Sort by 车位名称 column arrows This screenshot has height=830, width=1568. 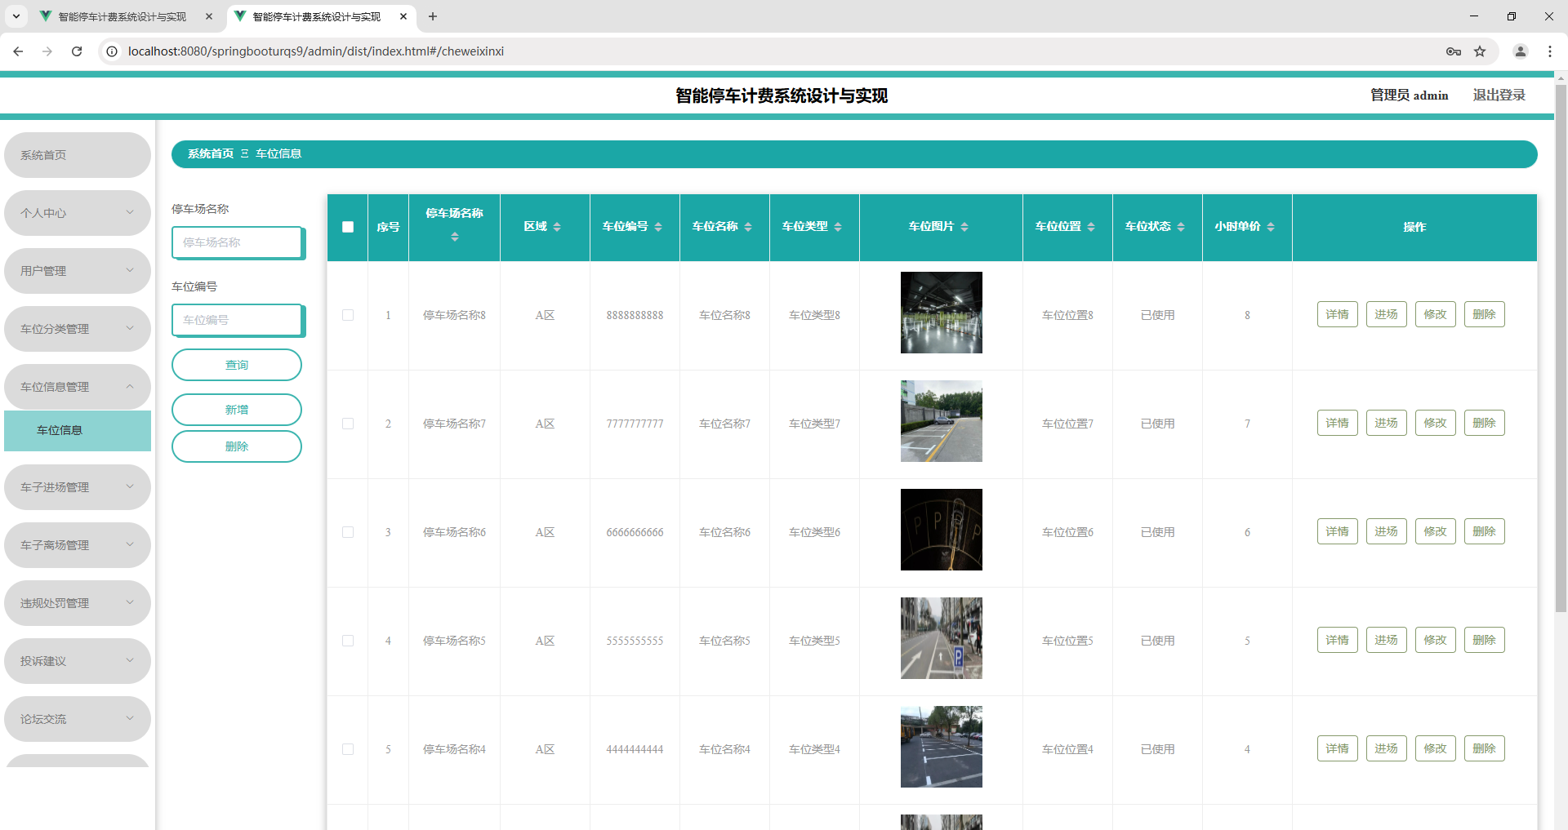748,227
